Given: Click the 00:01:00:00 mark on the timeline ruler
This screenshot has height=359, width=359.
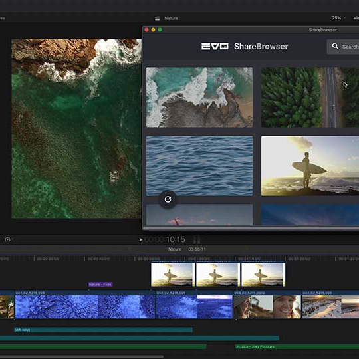Looking at the screenshot, I should (x=199, y=259).
